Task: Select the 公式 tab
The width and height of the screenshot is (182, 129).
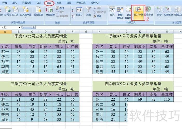Action: point(39,3)
